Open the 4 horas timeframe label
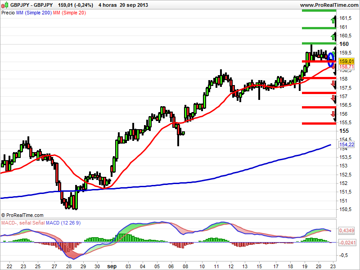360x270 pixels. pos(108,5)
